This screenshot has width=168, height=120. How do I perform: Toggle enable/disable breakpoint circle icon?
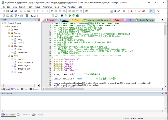pos(135,11)
